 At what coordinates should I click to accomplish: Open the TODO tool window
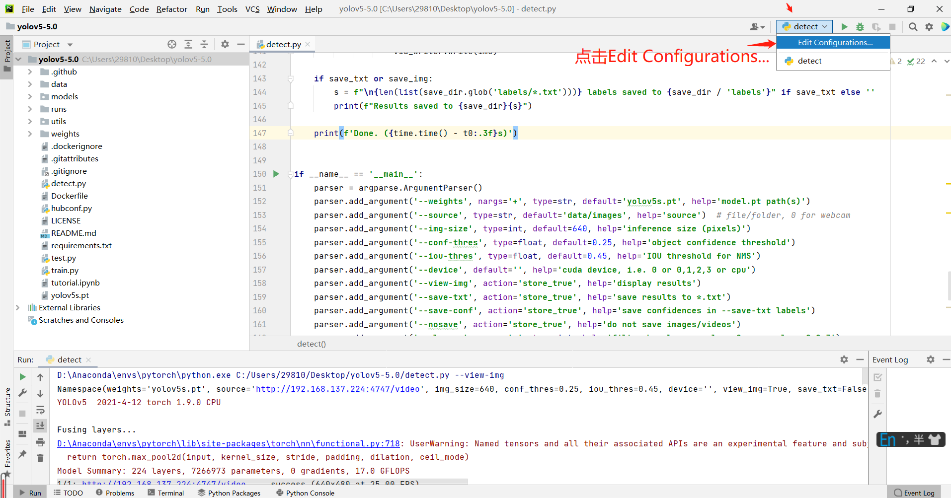pos(68,493)
